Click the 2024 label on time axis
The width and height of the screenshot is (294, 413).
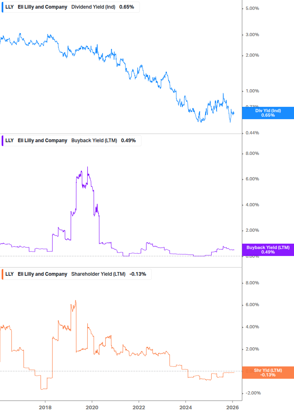coord(186,408)
